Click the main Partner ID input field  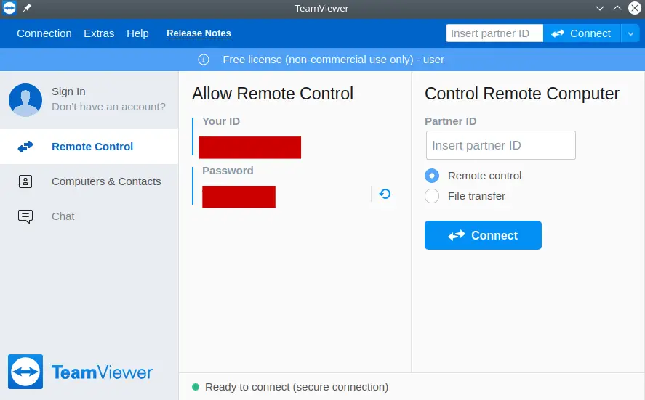(x=500, y=145)
